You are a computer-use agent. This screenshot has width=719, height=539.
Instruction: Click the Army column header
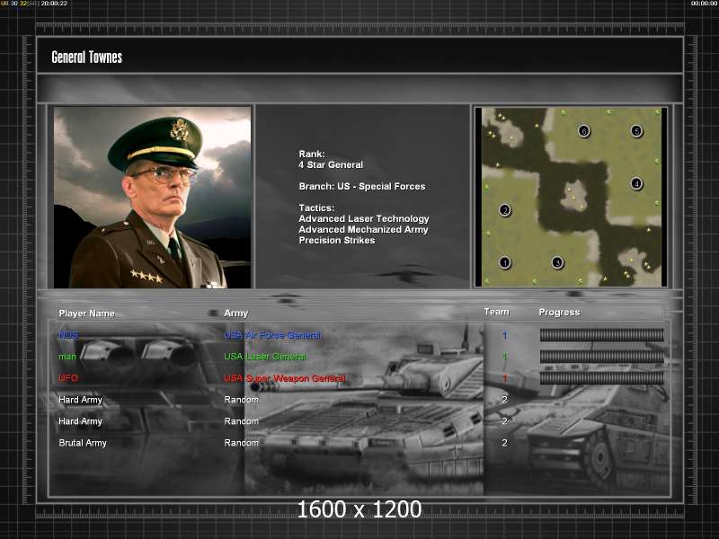(236, 313)
